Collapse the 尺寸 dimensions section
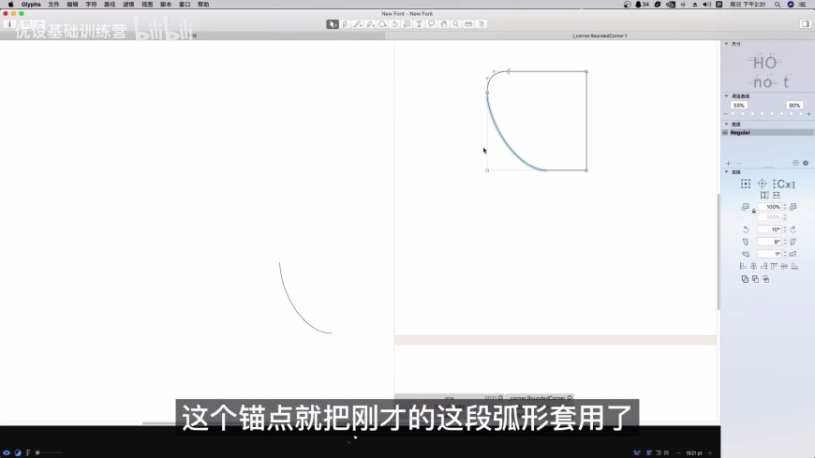The height and width of the screenshot is (458, 815). [727, 44]
